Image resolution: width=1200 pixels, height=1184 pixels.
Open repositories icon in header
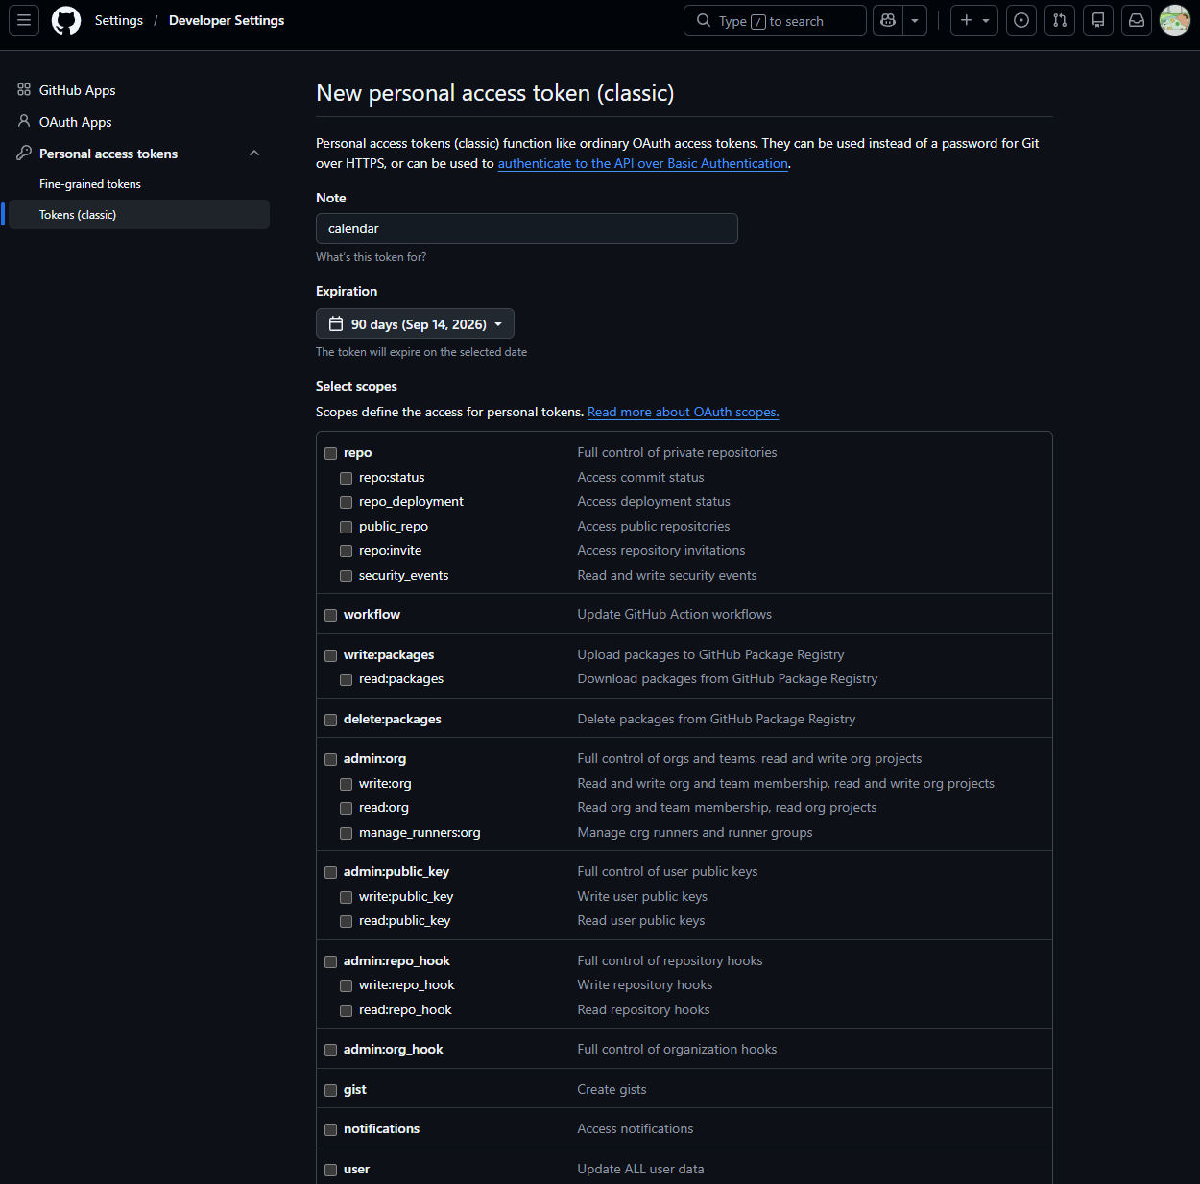click(1098, 20)
